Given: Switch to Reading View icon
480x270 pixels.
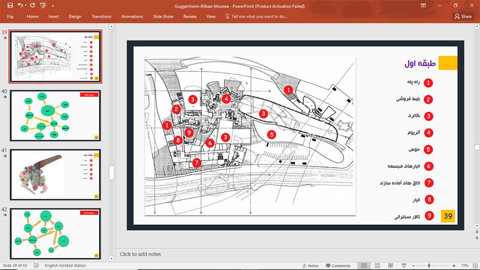Looking at the screenshot, I should point(391,266).
